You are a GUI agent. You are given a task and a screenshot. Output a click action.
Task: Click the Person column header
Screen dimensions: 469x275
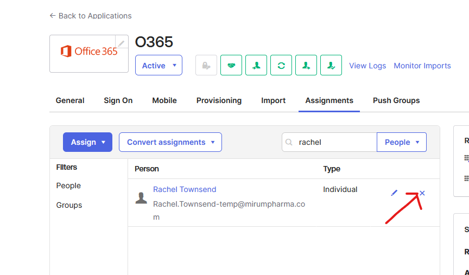point(147,169)
